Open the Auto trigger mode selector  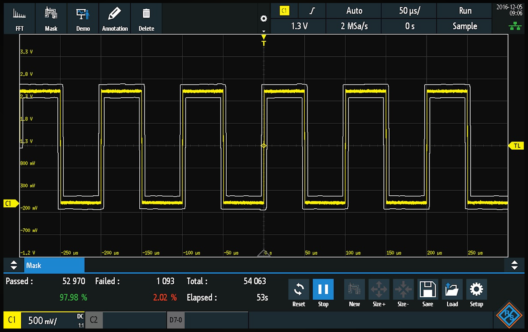pyautogui.click(x=354, y=11)
